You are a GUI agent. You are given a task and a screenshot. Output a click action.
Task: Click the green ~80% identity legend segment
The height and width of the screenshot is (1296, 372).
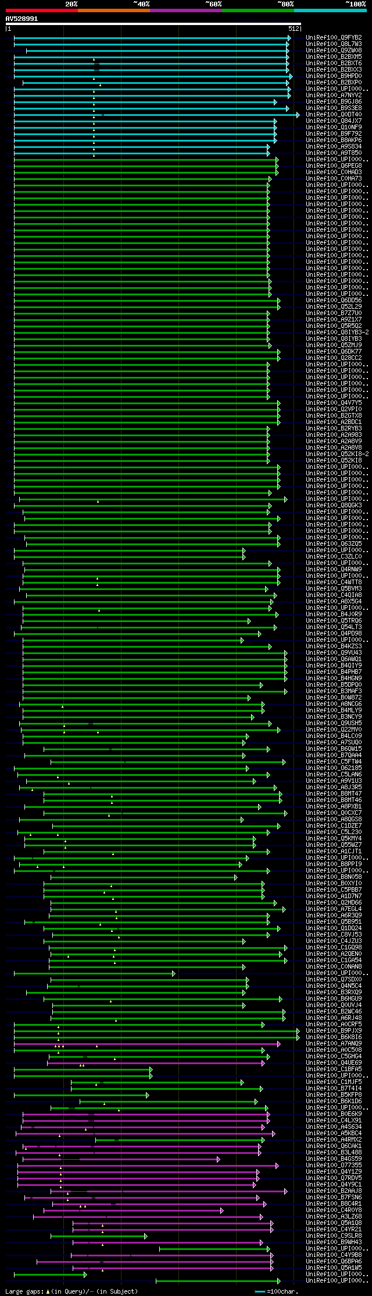pyautogui.click(x=257, y=10)
